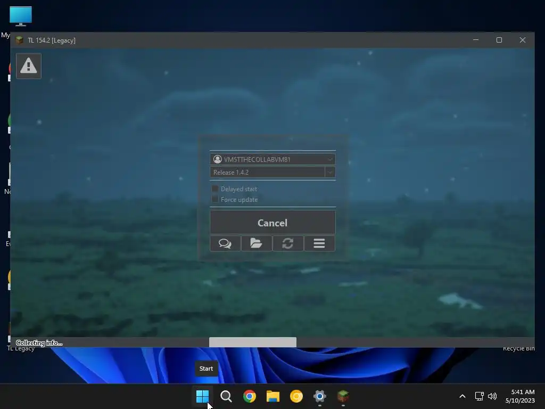Open the network status tray icon

click(x=480, y=396)
